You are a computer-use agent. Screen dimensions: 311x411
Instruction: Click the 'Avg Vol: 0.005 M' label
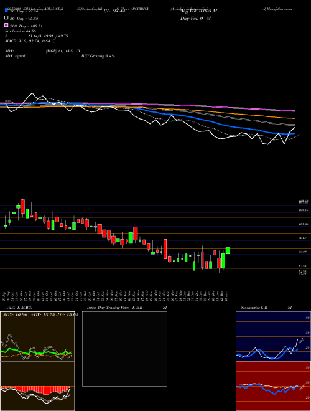198,11
